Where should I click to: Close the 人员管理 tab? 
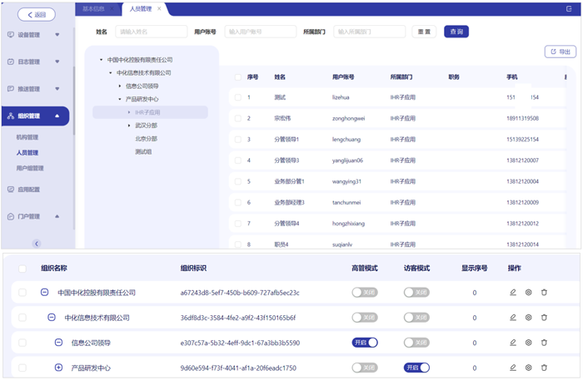coord(159,8)
